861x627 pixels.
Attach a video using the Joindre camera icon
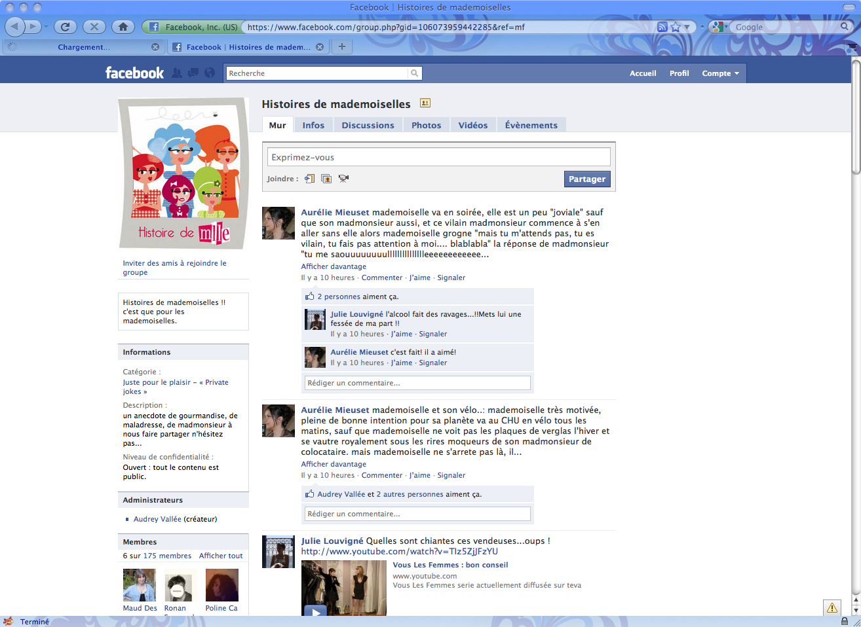click(x=343, y=179)
